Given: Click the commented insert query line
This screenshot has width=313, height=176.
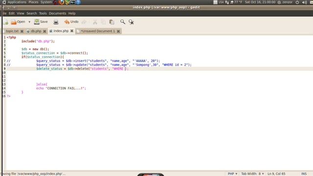Looking at the screenshot, I should click(x=98, y=61).
